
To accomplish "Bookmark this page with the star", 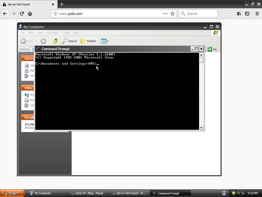I will (x=172, y=14).
